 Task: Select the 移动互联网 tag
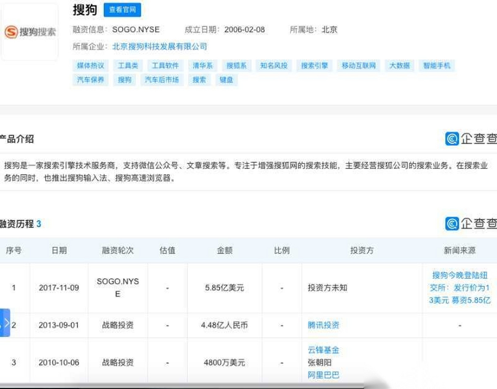[x=359, y=66]
